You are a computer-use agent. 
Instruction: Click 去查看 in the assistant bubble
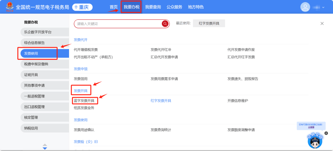tap(311, 127)
